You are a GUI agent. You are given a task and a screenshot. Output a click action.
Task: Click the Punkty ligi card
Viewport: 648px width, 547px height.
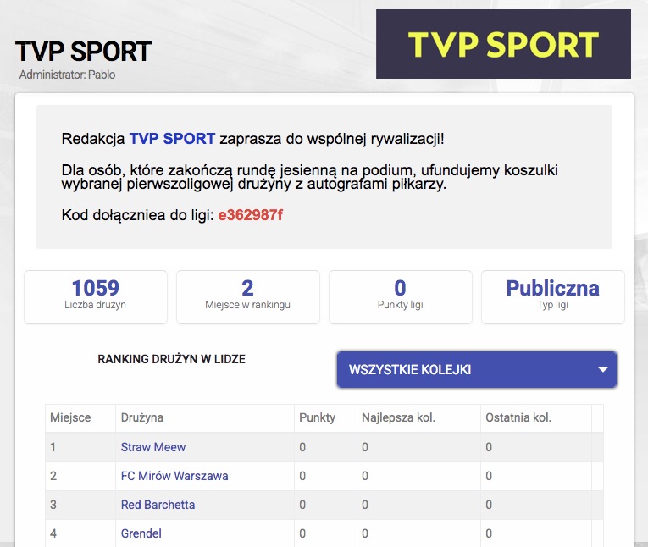click(400, 296)
